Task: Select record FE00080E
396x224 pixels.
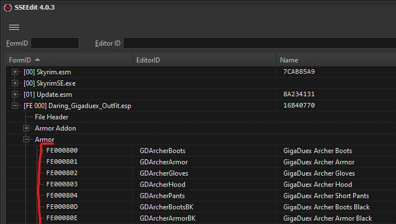Action: (62, 218)
